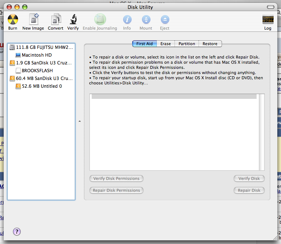Click the split pane divider handle

tap(79, 121)
